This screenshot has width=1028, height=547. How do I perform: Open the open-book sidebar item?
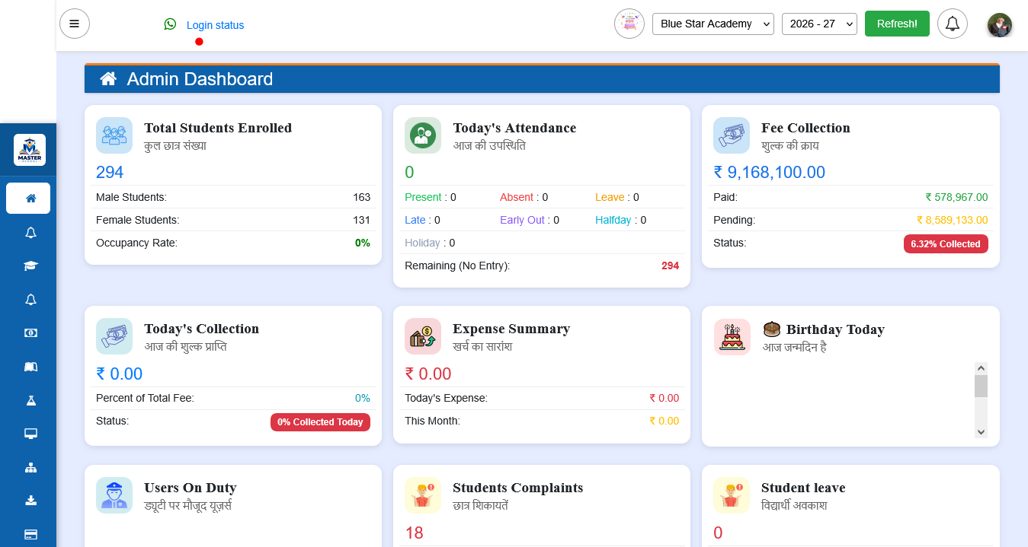click(30, 367)
